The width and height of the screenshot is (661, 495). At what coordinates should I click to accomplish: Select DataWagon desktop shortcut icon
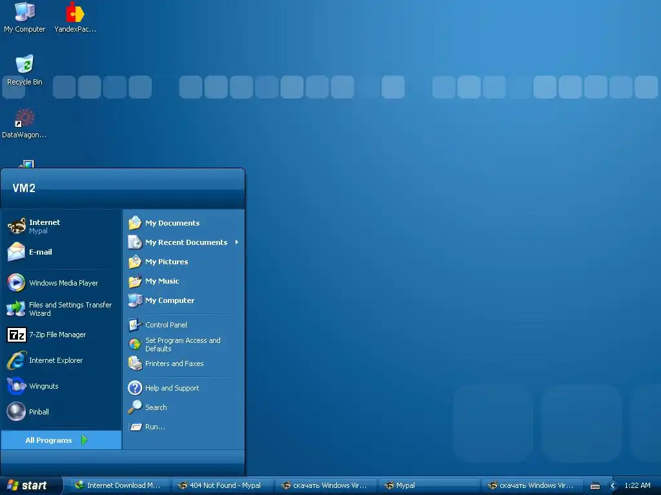pos(25,118)
